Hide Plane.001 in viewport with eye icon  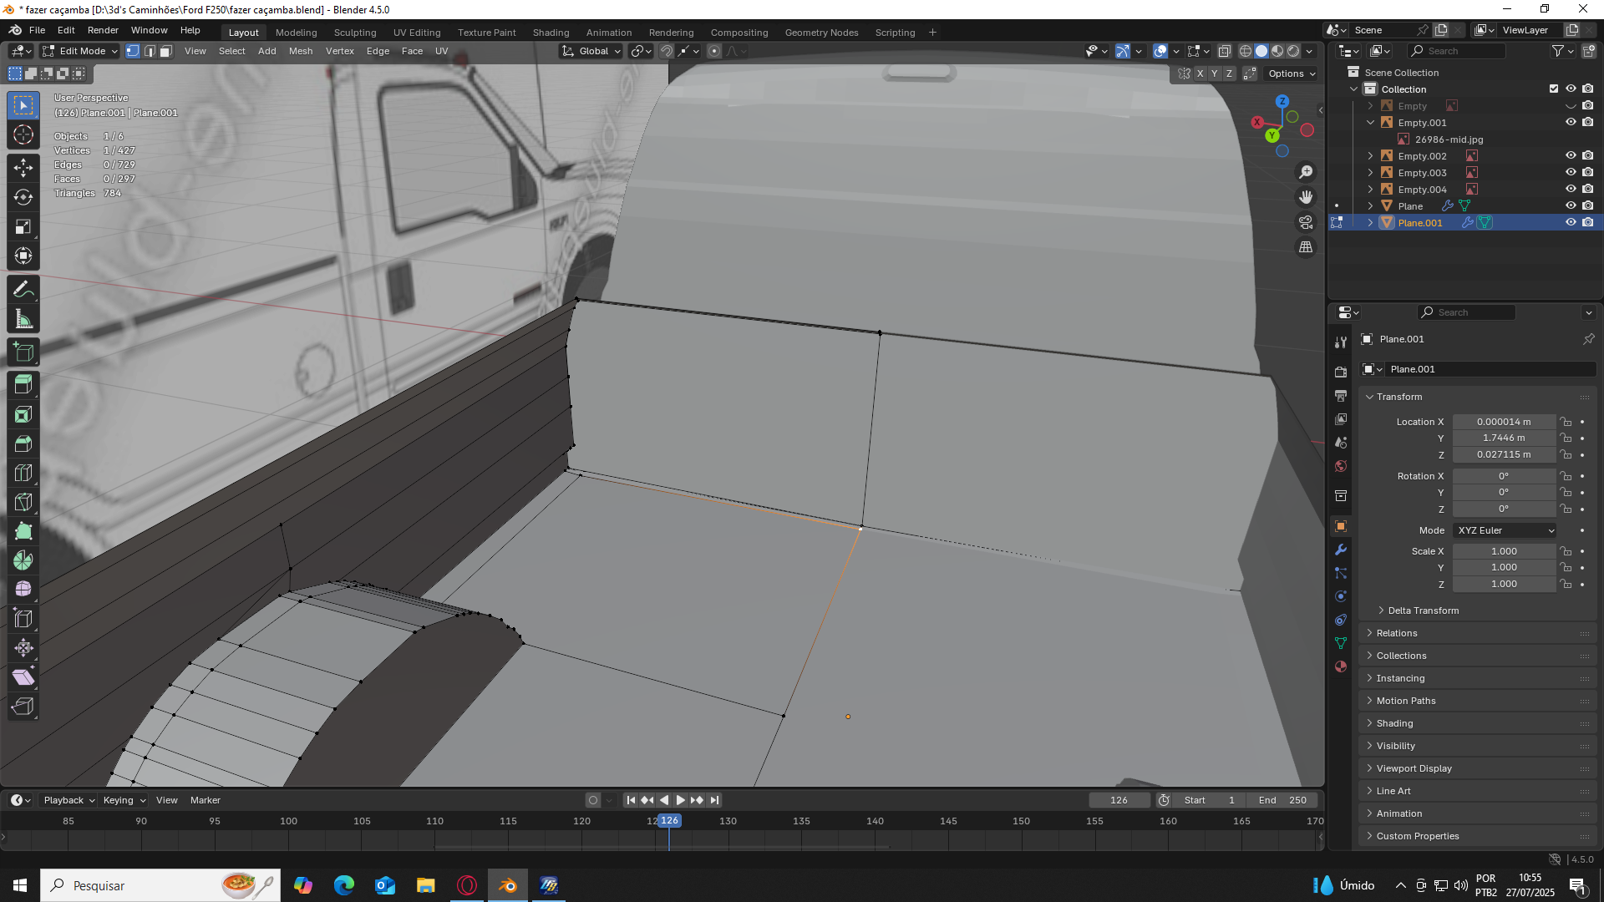pos(1571,223)
